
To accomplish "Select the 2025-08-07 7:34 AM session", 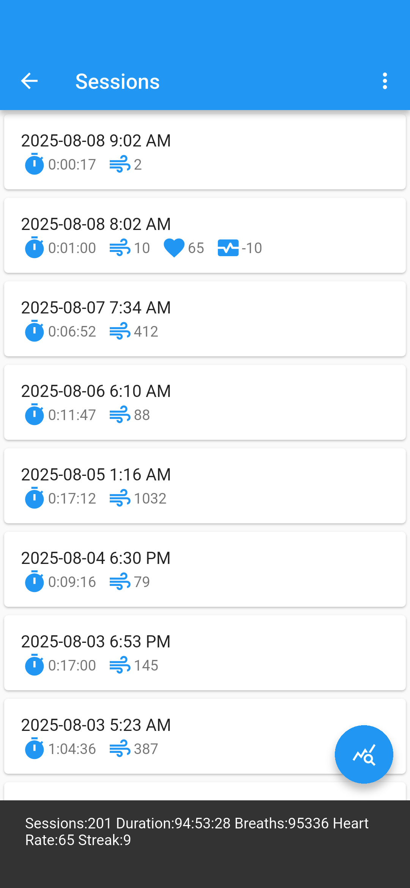I will (205, 318).
